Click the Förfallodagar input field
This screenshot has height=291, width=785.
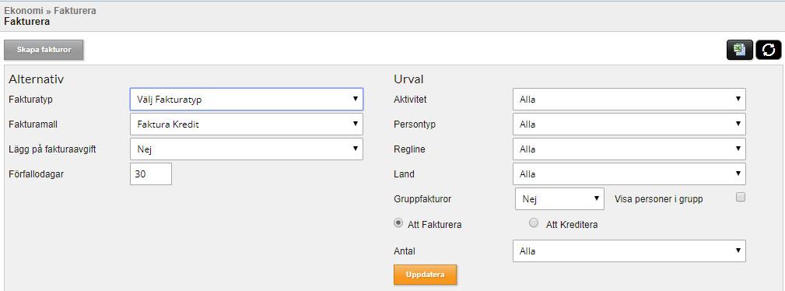point(151,174)
